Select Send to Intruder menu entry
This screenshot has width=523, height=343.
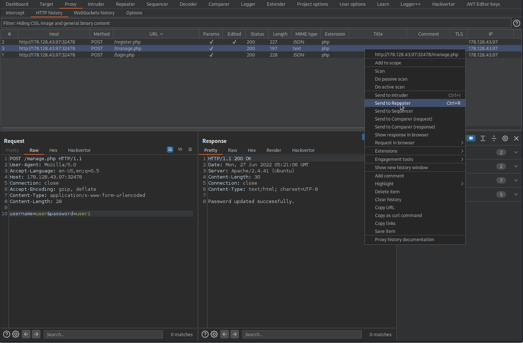pos(415,95)
